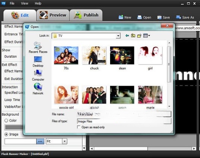The height and width of the screenshot is (158, 200).
Task: Click the Loop Time label
Action: [x=12, y=100]
